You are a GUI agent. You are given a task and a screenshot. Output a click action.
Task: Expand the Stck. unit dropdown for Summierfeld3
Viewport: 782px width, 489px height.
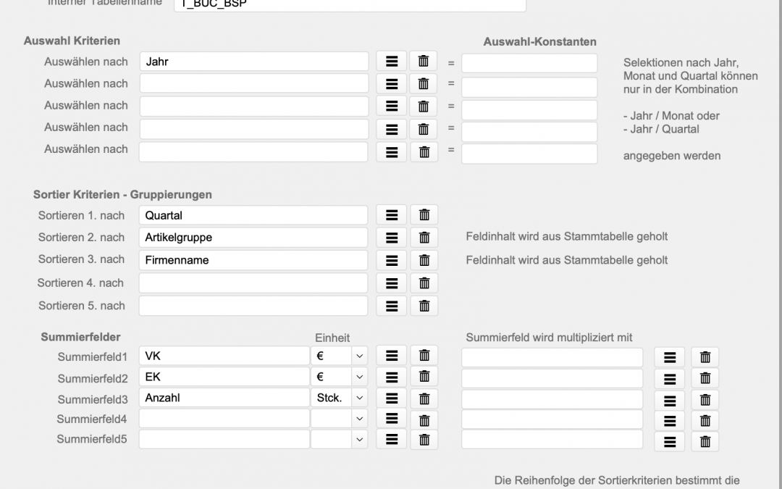point(360,398)
